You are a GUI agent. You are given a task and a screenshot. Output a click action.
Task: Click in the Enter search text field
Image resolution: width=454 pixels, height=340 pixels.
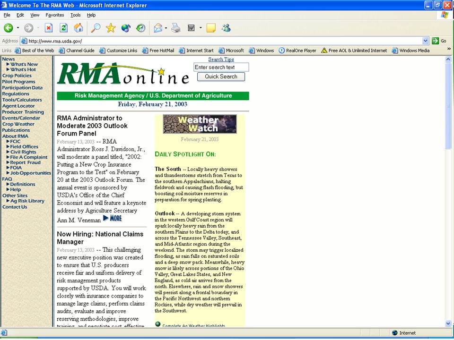221,67
